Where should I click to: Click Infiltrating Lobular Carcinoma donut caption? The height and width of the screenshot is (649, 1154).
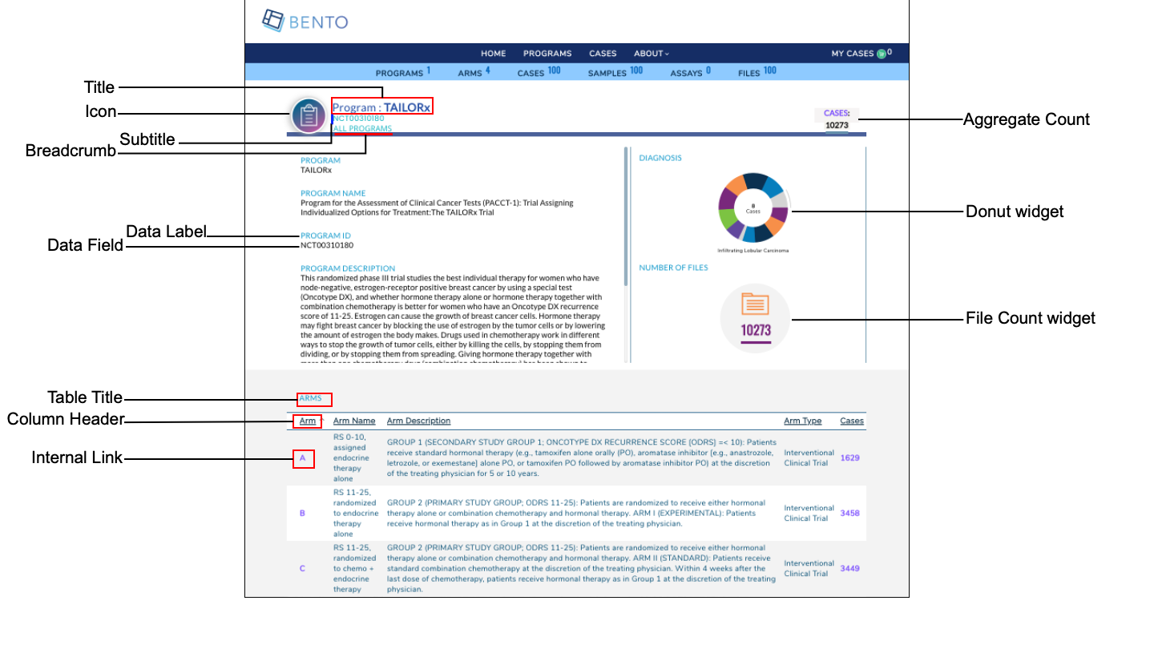pyautogui.click(x=753, y=251)
